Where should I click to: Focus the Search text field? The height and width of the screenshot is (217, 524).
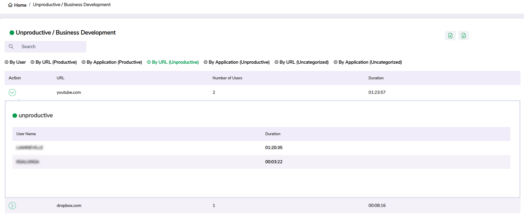tap(52, 47)
